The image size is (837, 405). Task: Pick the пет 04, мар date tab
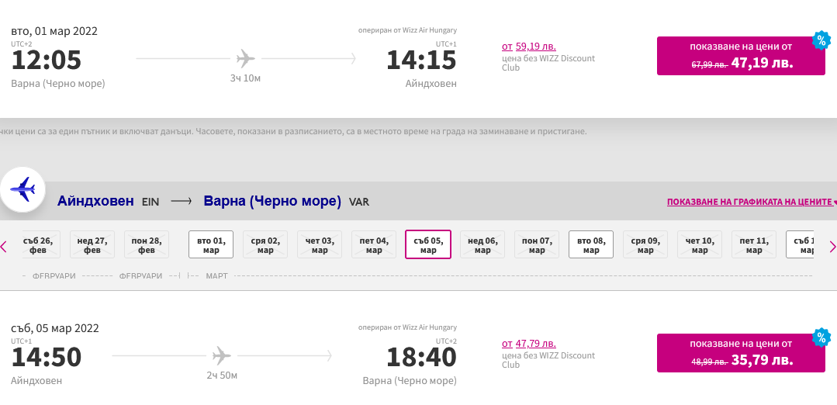[374, 245]
